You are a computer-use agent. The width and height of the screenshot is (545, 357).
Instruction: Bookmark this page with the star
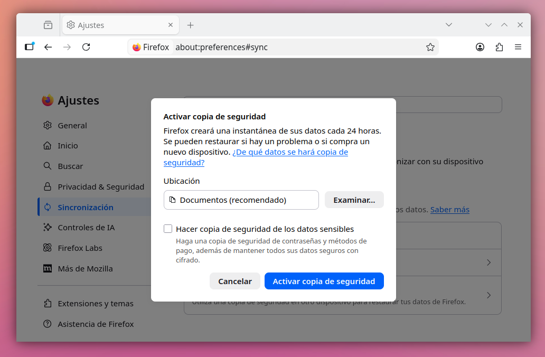pos(430,47)
